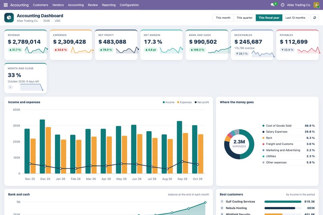
Task: Open the messages chat icon
Action: pyautogui.click(x=273, y=4)
